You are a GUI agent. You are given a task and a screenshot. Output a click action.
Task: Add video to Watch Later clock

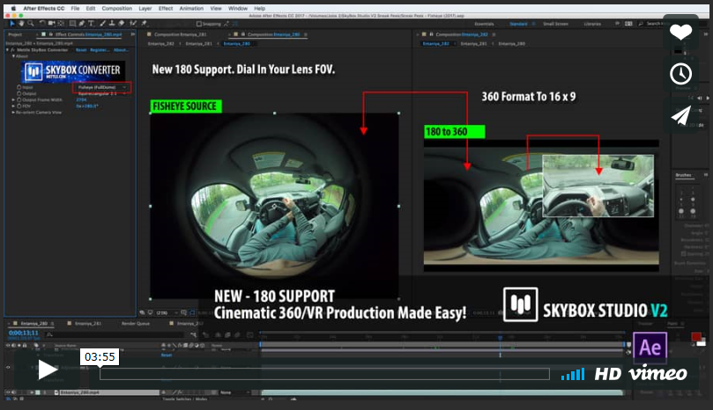(680, 74)
